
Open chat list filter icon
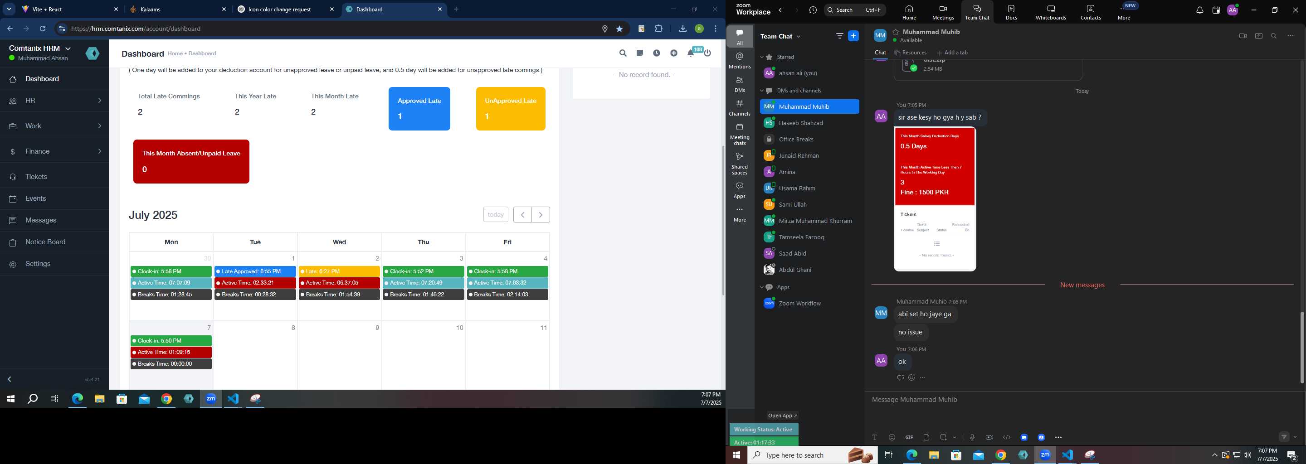tap(839, 36)
